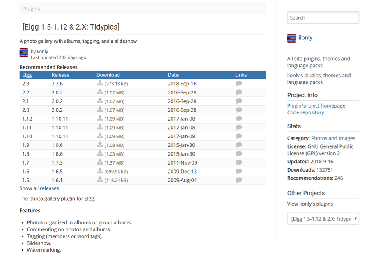This screenshot has width=378, height=254.
Task: Open comment link for Elgg 1.8 row
Action: [x=239, y=154]
